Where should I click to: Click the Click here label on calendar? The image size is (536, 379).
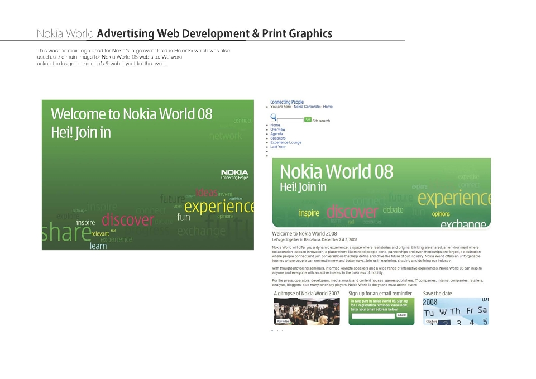click(x=432, y=322)
